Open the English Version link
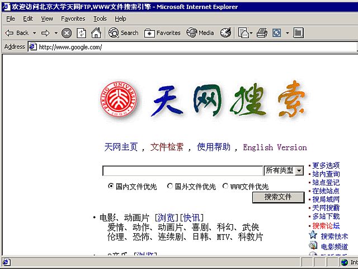 pyautogui.click(x=275, y=147)
